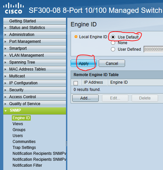Click the orange required-field asterisk icon

coord(76,37)
